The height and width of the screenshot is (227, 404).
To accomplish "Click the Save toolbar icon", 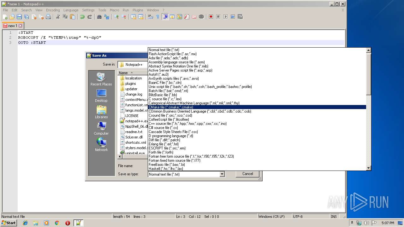I will (19, 17).
